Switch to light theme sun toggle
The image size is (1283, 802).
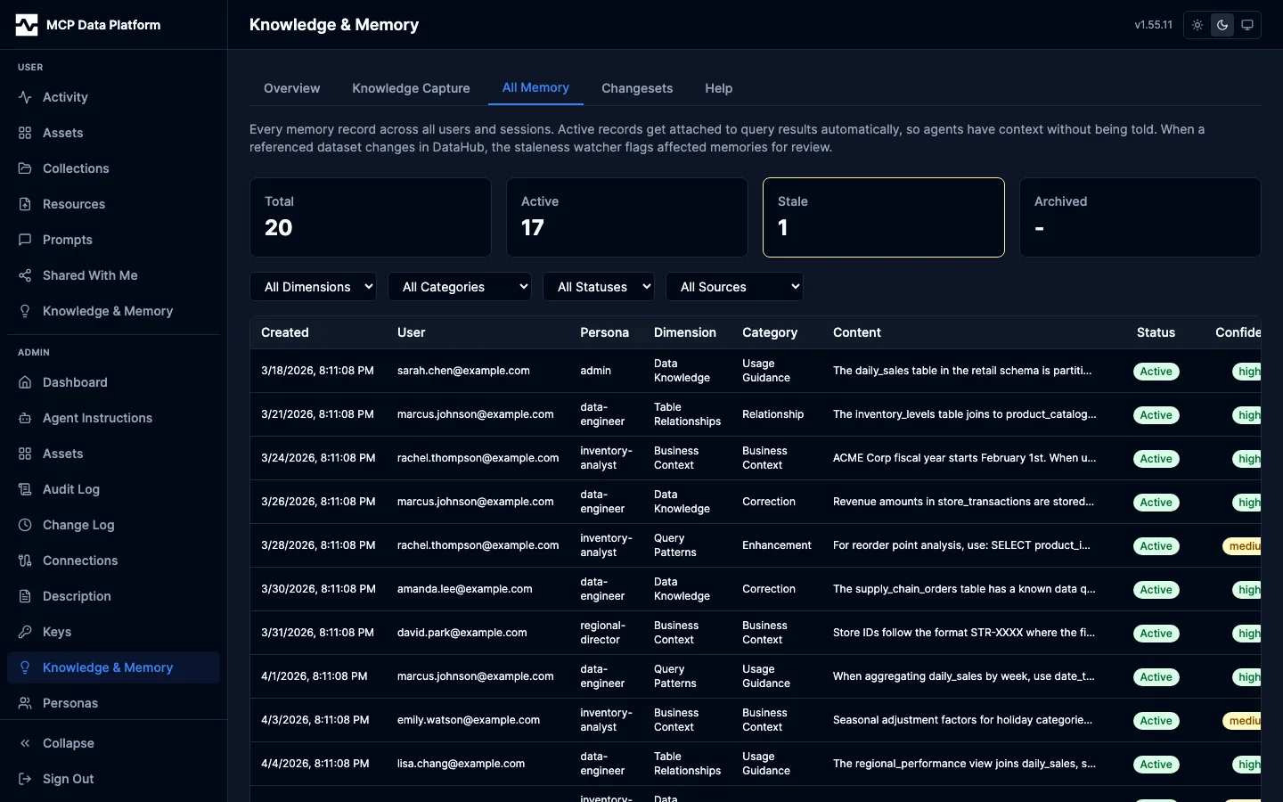point(1197,25)
